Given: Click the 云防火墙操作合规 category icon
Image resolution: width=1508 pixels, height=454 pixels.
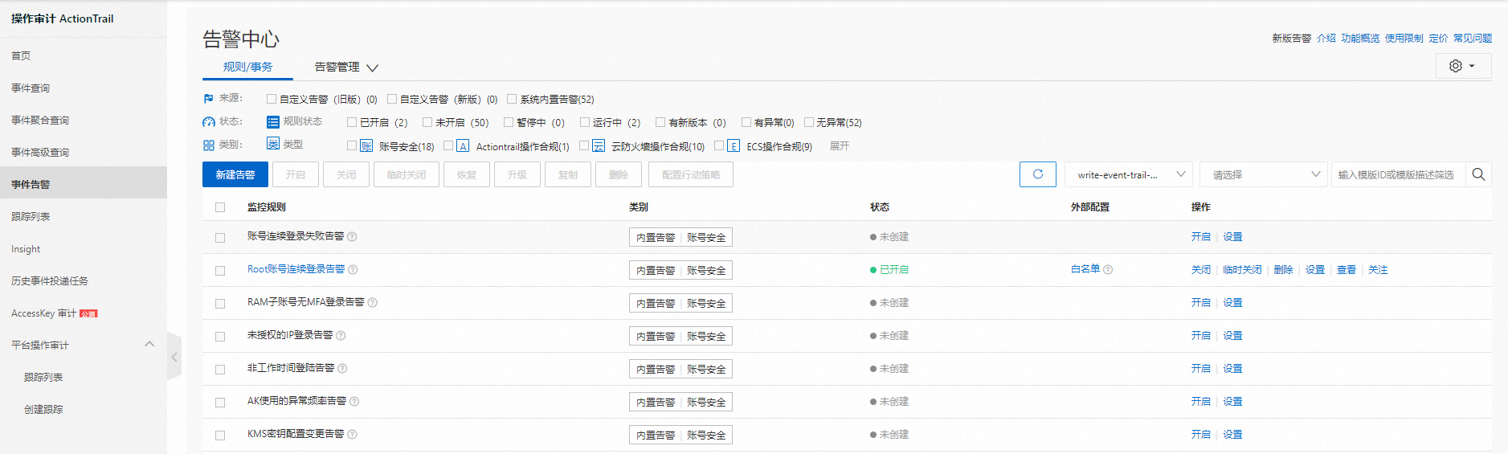Looking at the screenshot, I should pos(599,145).
